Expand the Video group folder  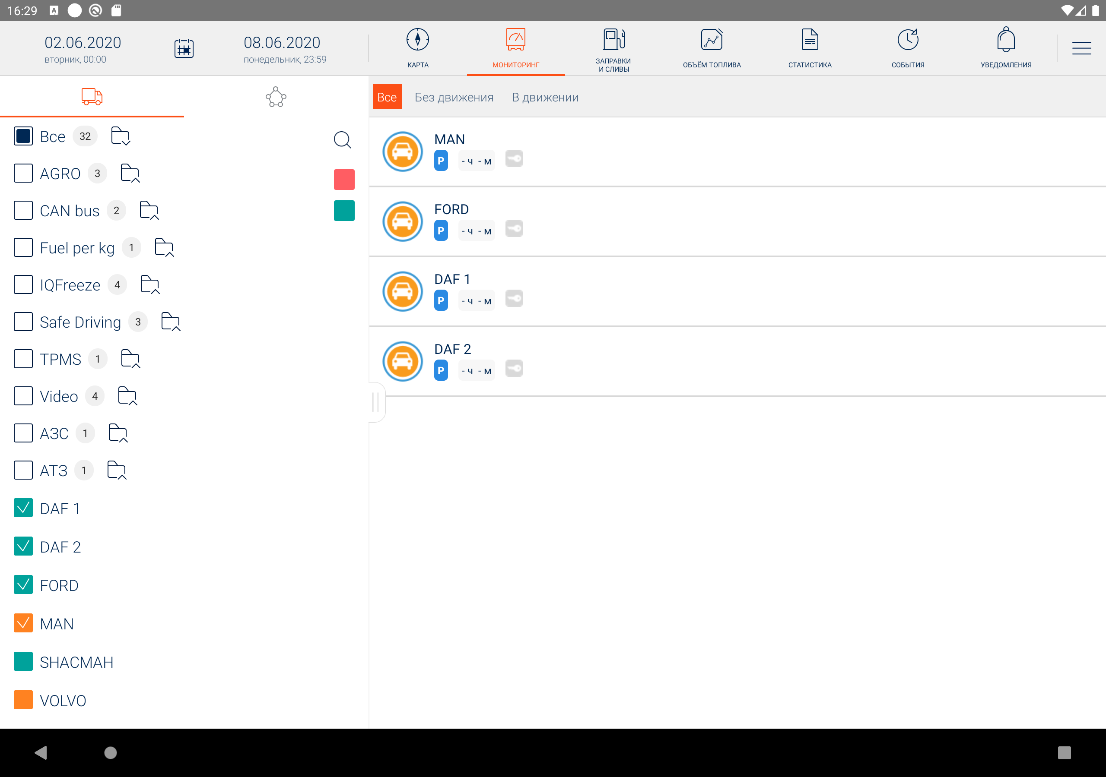pos(127,396)
